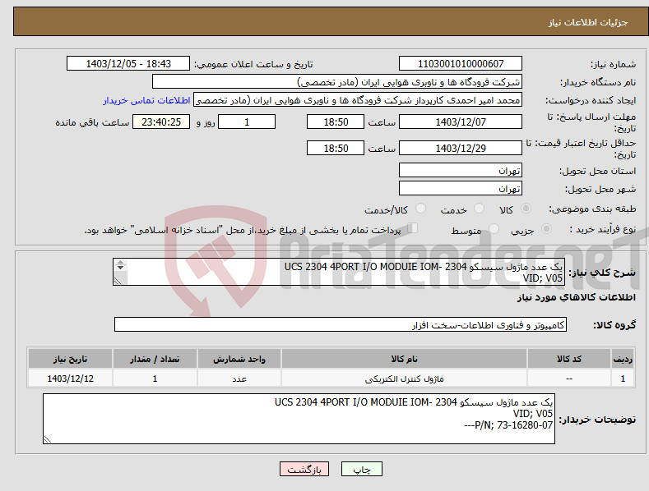The height and width of the screenshot is (491, 649).
Task: Click the چاپ (print) button
Action: point(361,469)
